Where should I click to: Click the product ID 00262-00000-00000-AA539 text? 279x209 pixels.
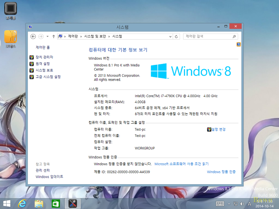[x=128, y=172]
